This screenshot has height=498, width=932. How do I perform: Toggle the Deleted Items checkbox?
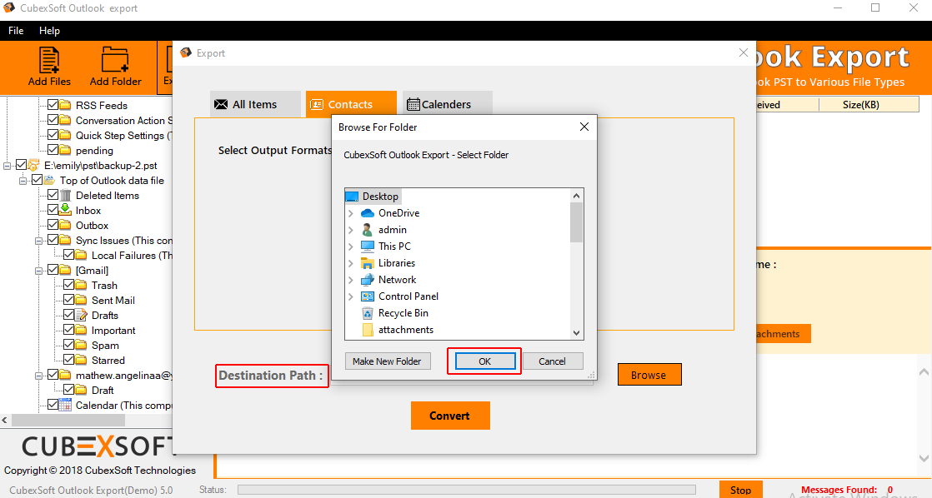click(53, 196)
